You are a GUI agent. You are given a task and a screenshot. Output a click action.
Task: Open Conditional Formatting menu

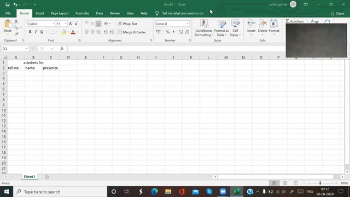point(203,28)
